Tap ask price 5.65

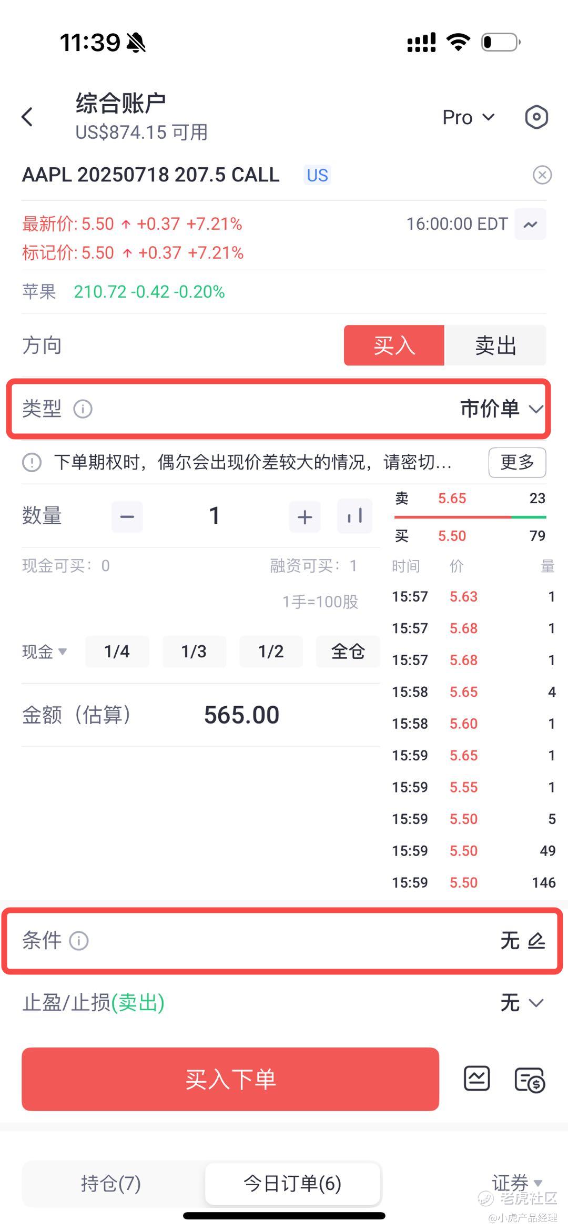[452, 498]
